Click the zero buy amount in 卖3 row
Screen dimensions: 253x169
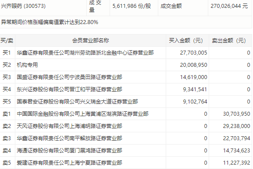[x=205, y=138]
